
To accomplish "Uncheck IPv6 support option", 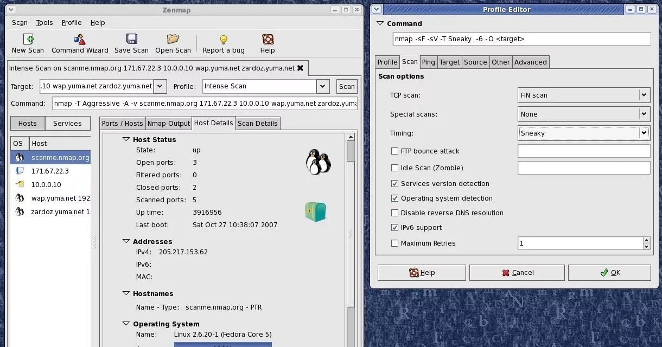I will [x=394, y=228].
